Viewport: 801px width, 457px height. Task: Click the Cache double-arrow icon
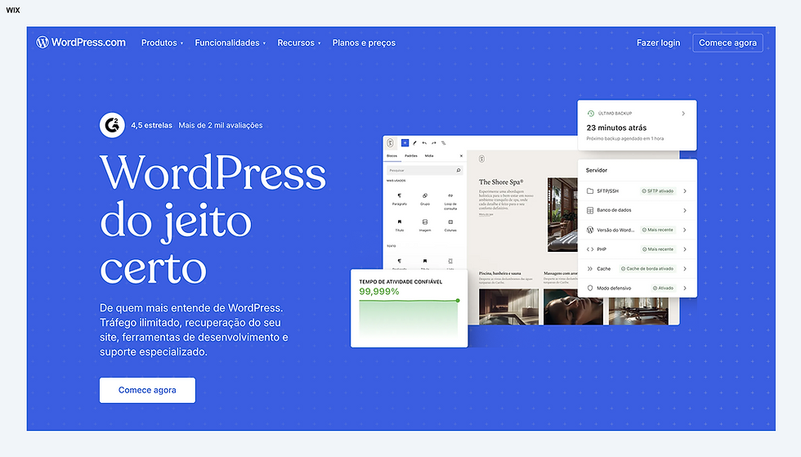click(x=590, y=268)
